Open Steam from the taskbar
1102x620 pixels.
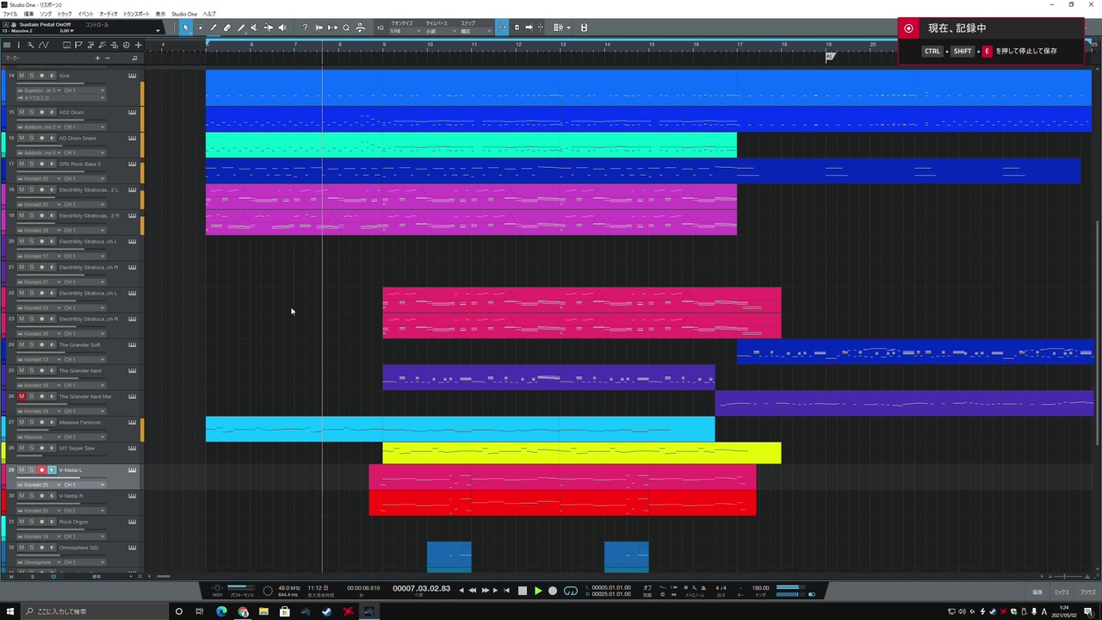tap(326, 611)
